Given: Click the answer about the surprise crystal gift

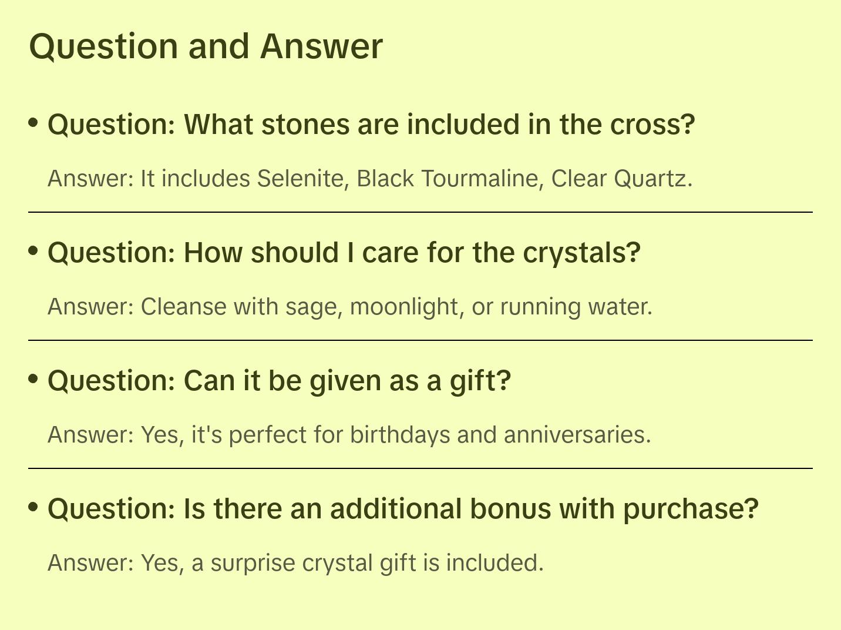Looking at the screenshot, I should (x=295, y=563).
